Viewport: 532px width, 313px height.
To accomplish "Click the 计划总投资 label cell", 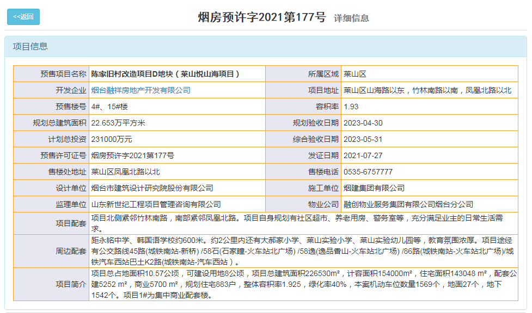I will (x=51, y=139).
